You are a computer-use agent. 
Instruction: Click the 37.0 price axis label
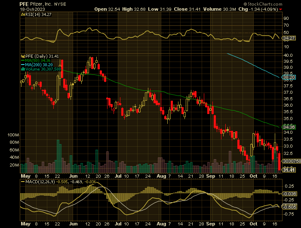pos(288,92)
